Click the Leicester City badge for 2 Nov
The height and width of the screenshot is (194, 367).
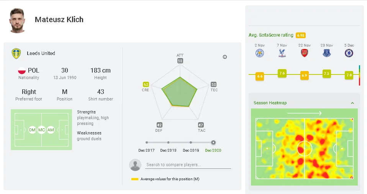[x=260, y=53]
